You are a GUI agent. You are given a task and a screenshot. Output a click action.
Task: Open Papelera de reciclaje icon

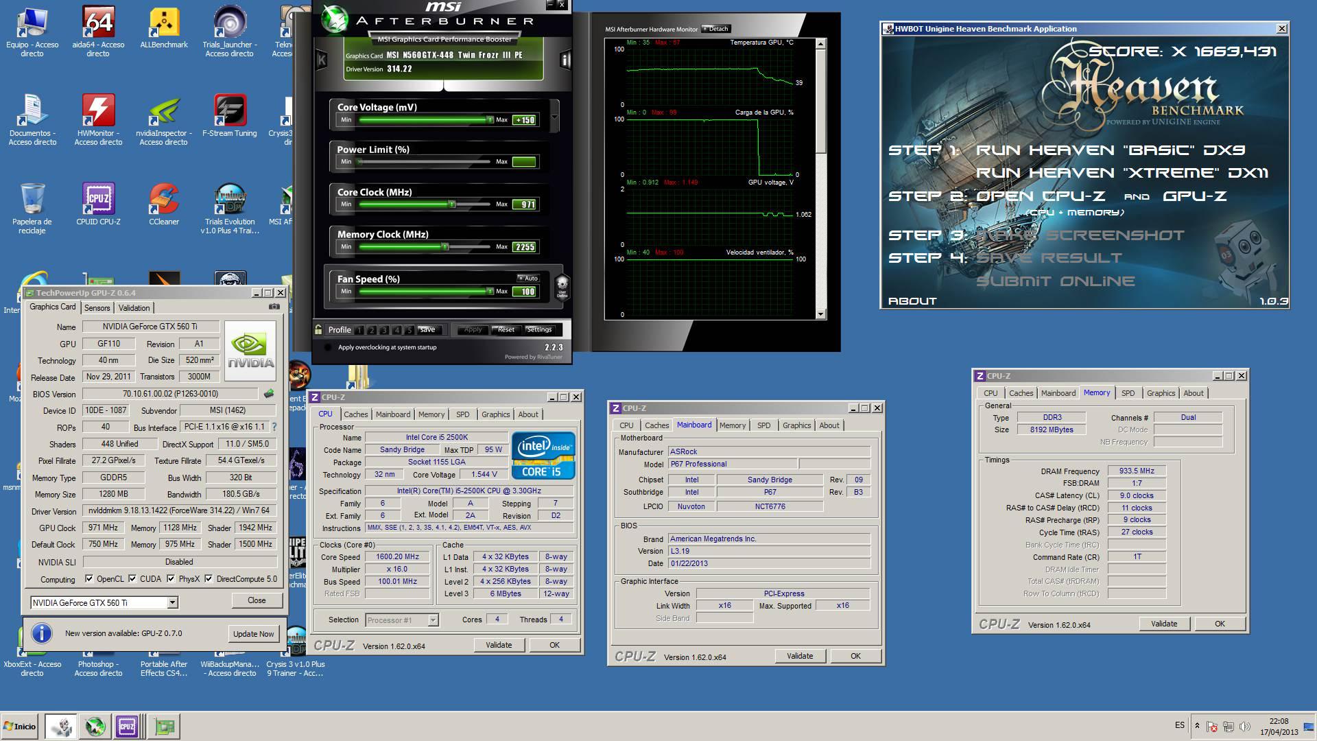pyautogui.click(x=32, y=209)
